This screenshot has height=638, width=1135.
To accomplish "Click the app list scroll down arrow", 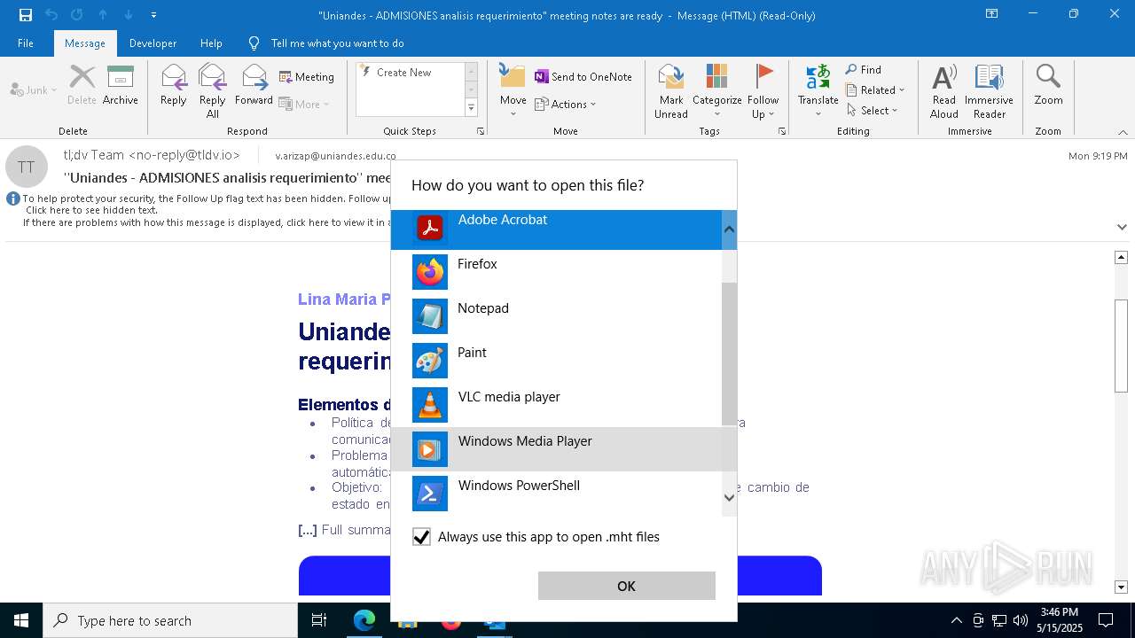I will pos(729,497).
